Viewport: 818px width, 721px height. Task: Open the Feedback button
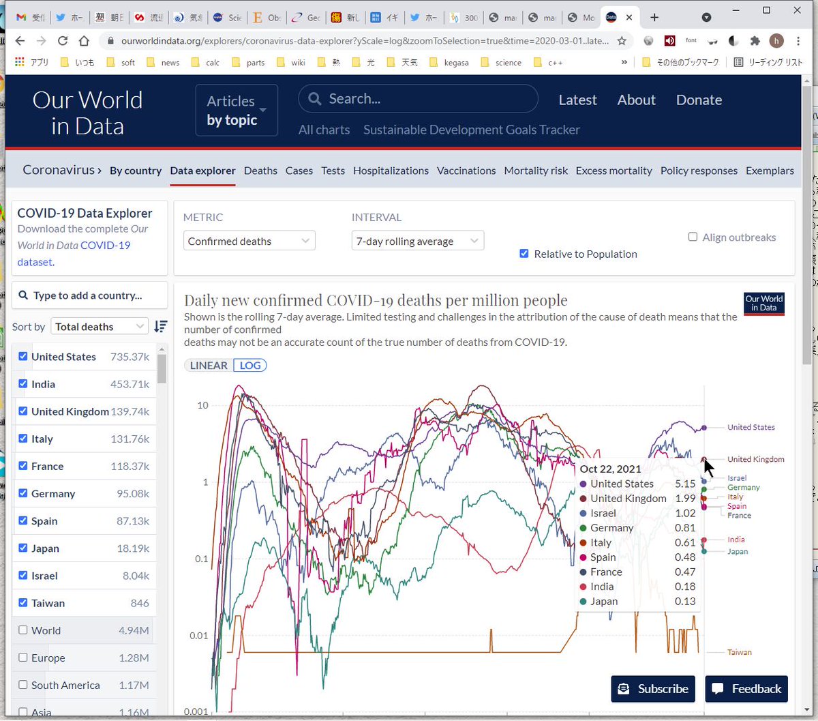746,689
